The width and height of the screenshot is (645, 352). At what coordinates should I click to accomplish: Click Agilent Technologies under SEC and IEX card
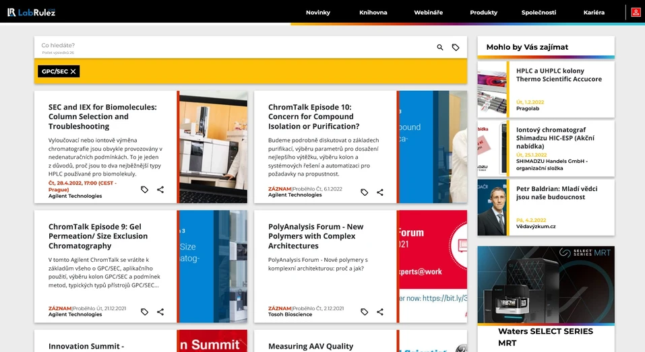coord(75,196)
